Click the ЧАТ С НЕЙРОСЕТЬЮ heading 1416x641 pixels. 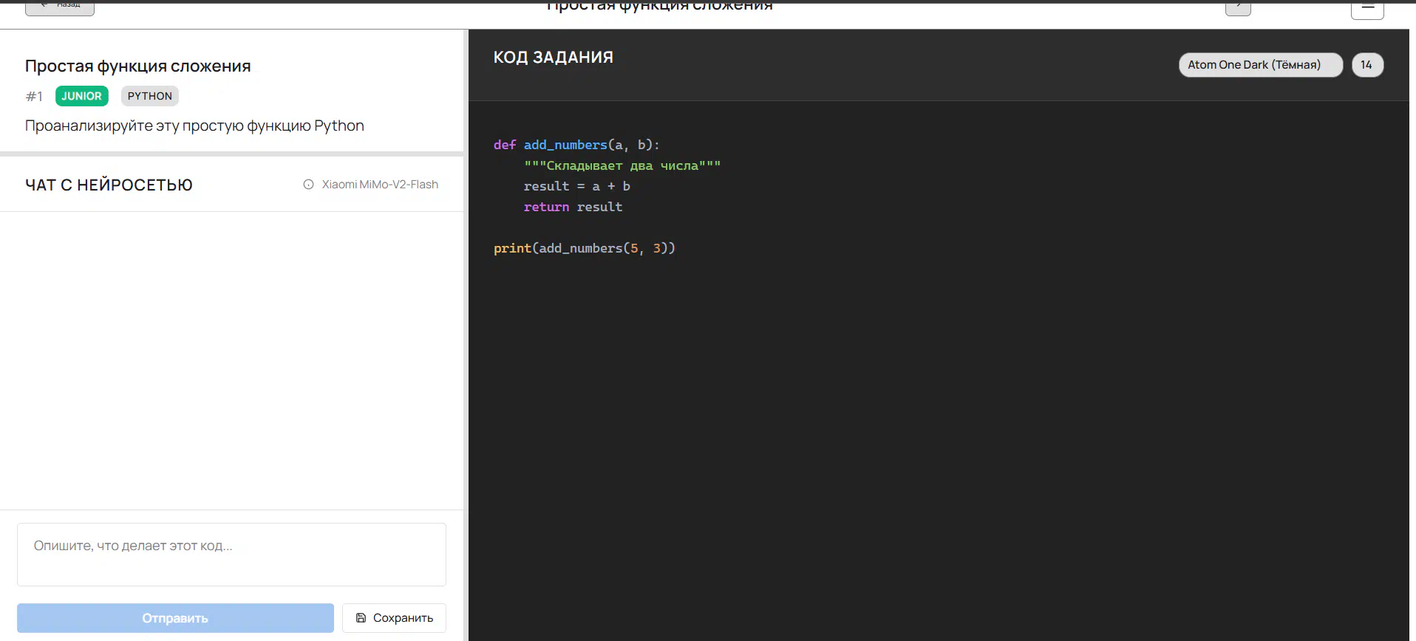tap(109, 185)
